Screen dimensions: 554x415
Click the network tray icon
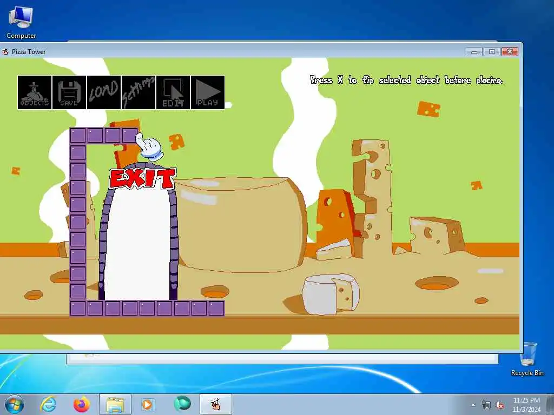point(486,405)
